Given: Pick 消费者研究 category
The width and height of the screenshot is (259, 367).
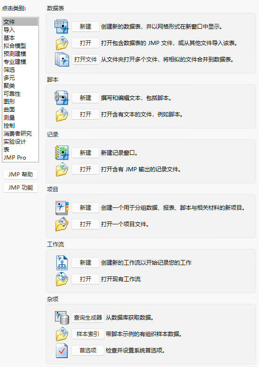Looking at the screenshot, I should click(x=20, y=133).
